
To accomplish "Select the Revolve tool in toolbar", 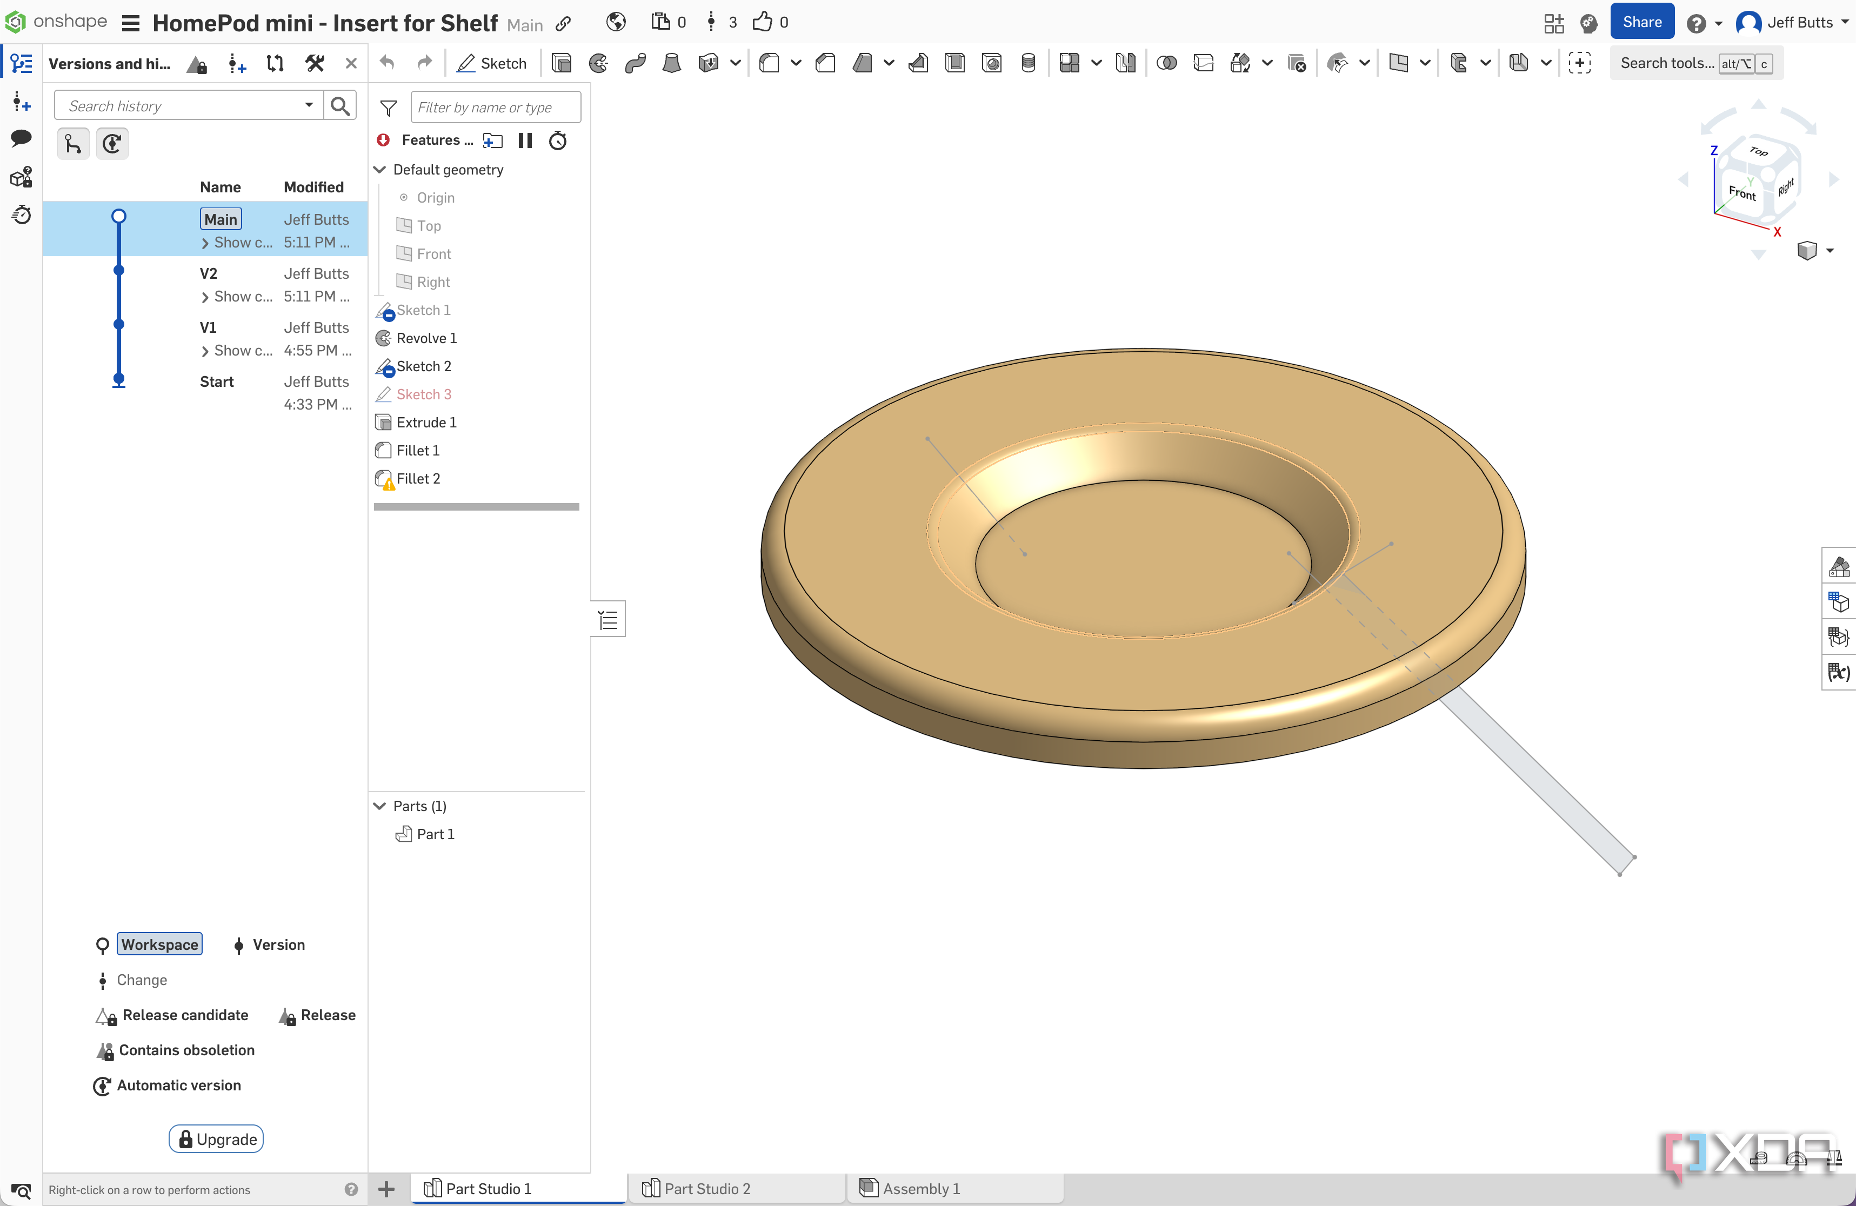I will (598, 63).
